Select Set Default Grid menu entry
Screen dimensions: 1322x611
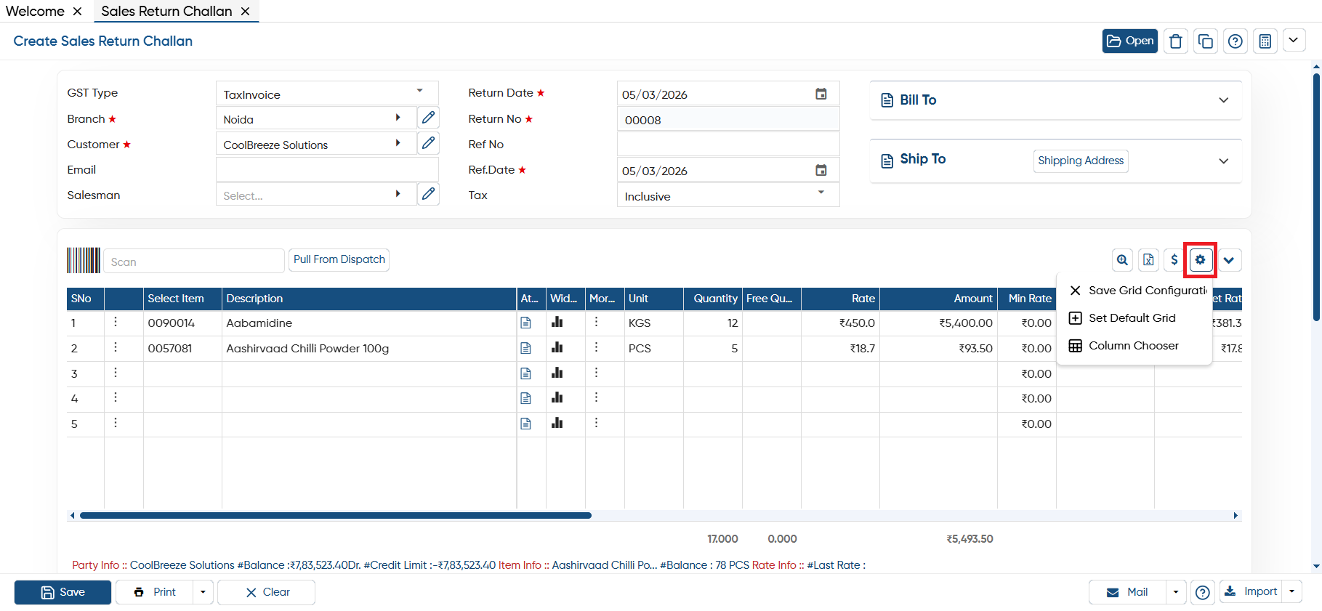(1133, 318)
